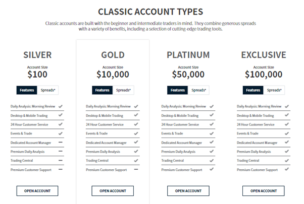Click Silver's Trading Central dash icon
The image size is (304, 204).
point(60,161)
